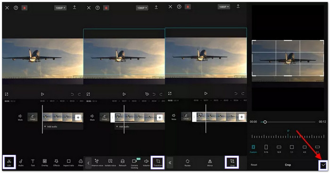Click play on Rotate/Mirror screen
This screenshot has width=330, height=173.
(206, 94)
